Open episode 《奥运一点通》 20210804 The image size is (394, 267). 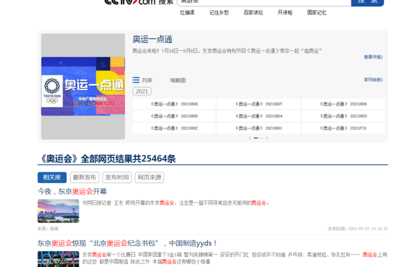(x=259, y=116)
